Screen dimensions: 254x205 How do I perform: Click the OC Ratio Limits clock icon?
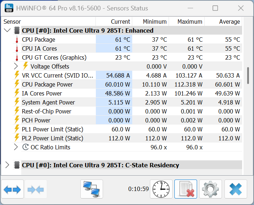tap(26, 147)
